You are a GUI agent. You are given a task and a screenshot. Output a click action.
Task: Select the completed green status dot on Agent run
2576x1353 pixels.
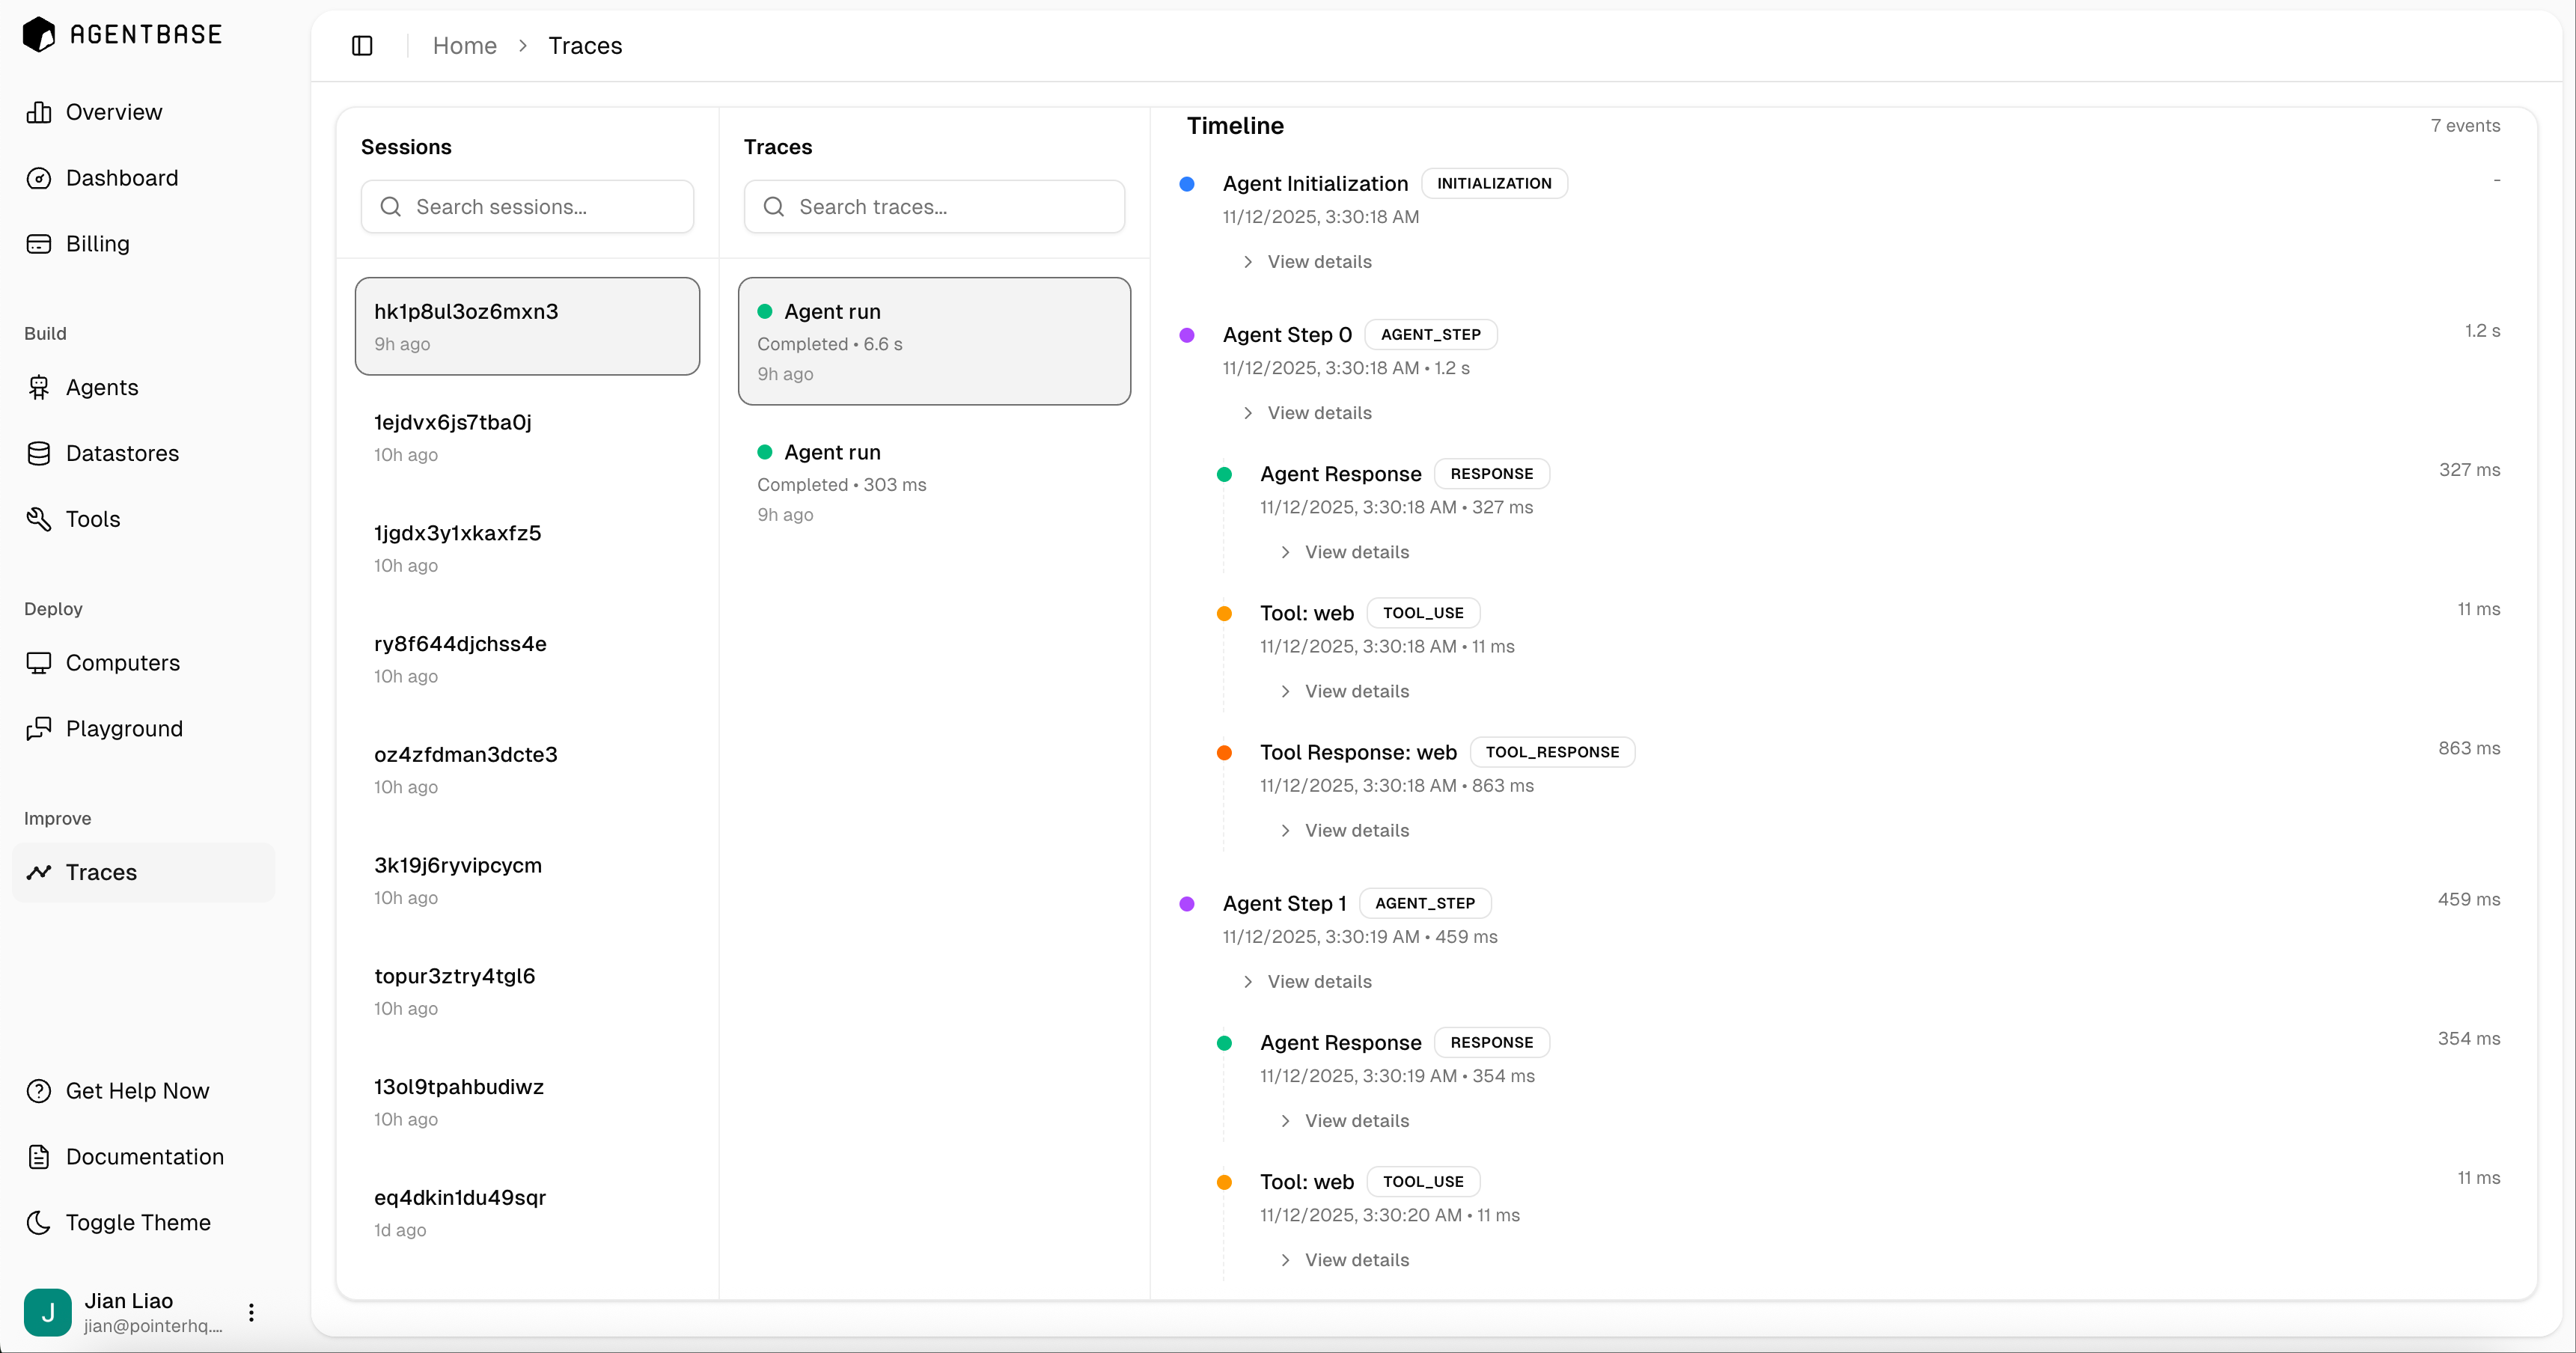pos(766,311)
